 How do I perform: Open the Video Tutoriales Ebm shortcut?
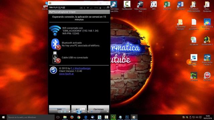140,6
